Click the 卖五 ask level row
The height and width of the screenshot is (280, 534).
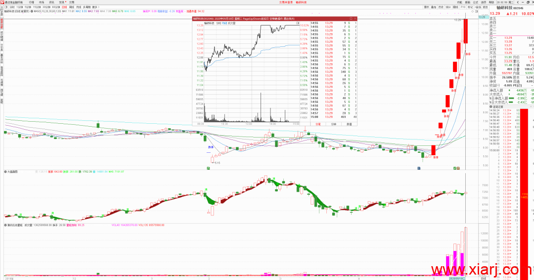(x=512, y=19)
